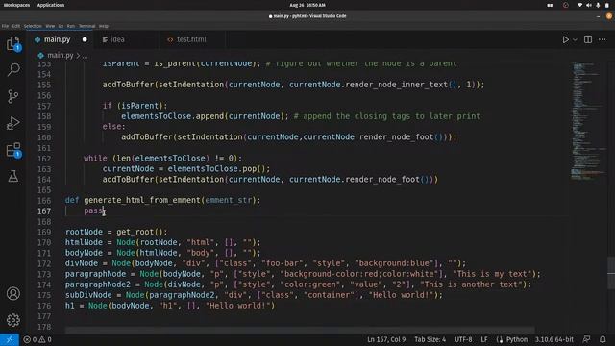
Task: Open the Go menu
Action: coord(61,26)
